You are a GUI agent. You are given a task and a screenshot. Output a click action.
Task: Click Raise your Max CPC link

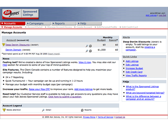tap(39, 89)
